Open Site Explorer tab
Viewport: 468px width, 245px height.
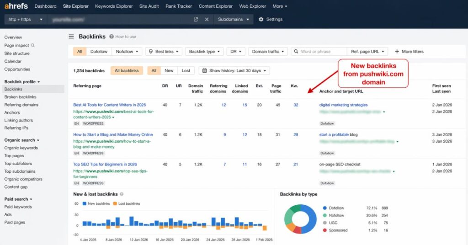tap(76, 6)
